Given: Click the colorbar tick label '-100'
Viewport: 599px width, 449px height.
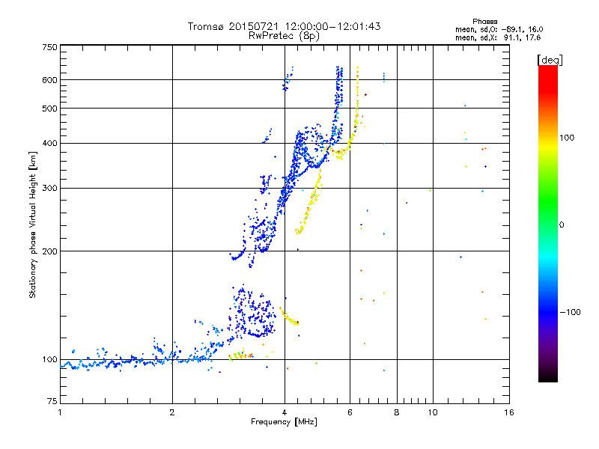Looking at the screenshot, I should coord(570,312).
